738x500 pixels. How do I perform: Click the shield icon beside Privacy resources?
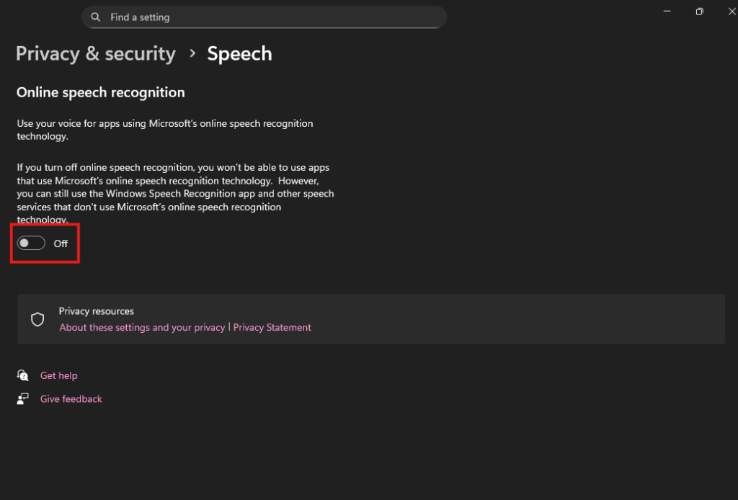pyautogui.click(x=37, y=318)
